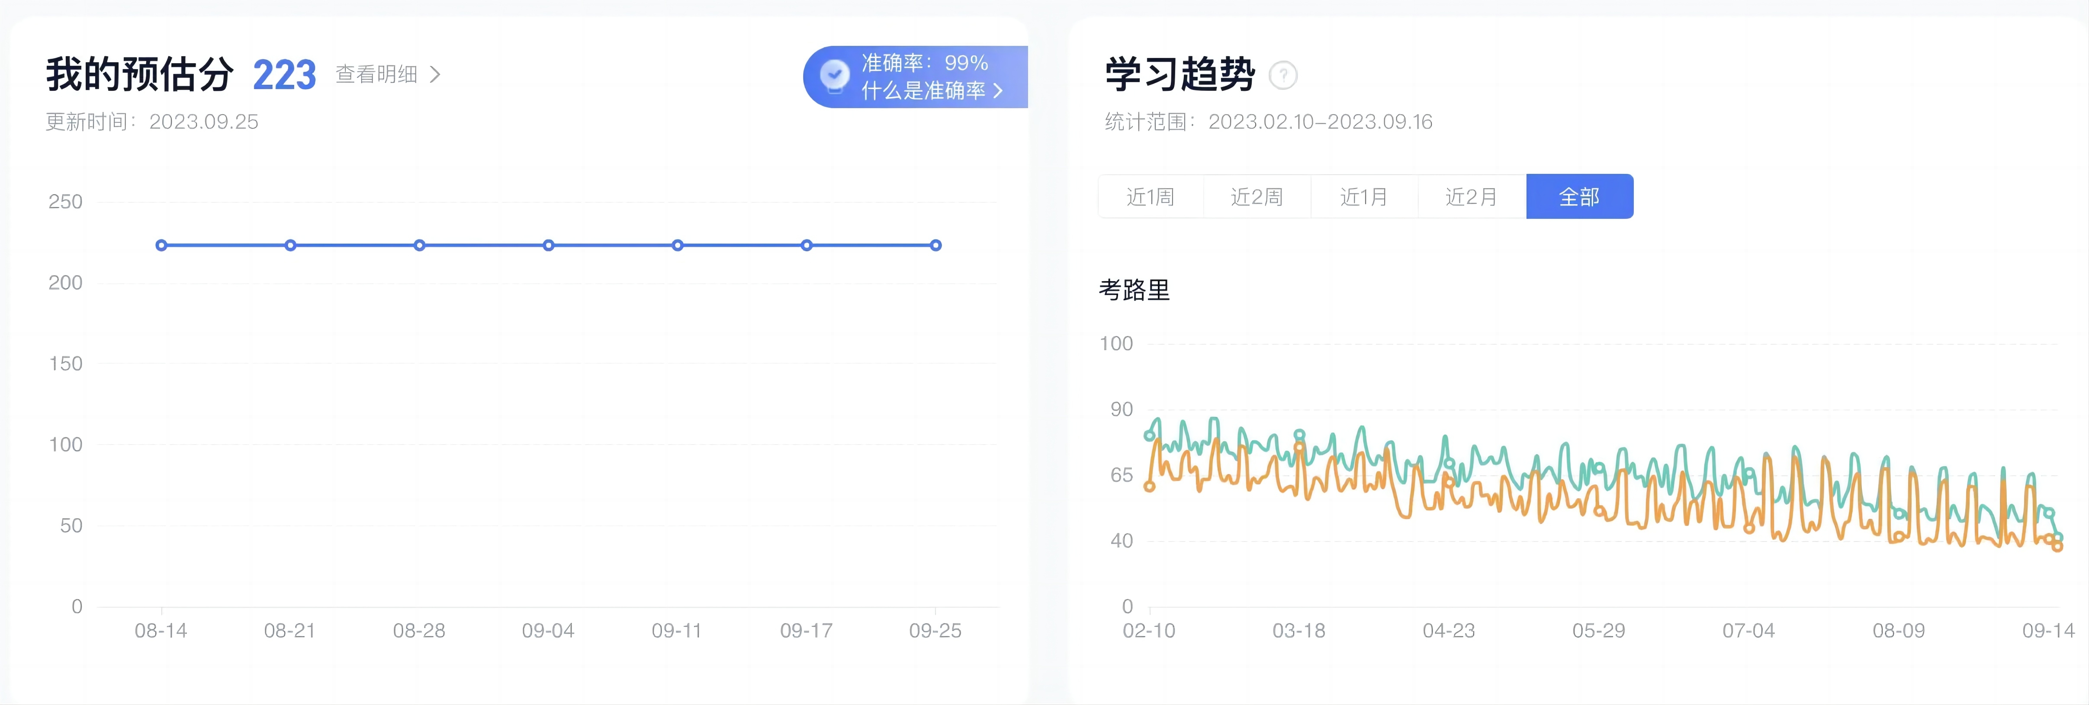This screenshot has width=2089, height=705.
Task: Click the 学习趋势 heading
Action: coord(1180,74)
